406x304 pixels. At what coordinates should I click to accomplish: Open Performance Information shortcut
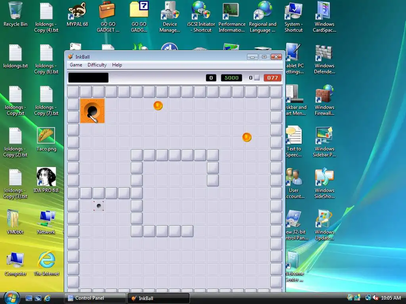tap(232, 17)
